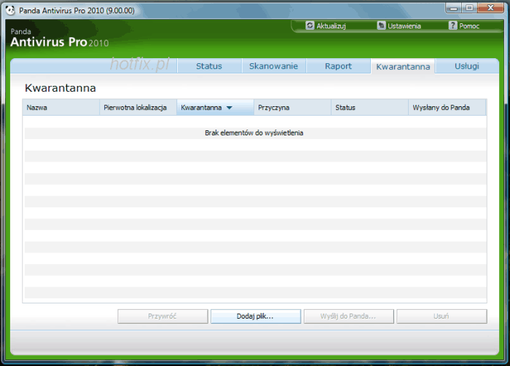
Task: Click the Aktualizuj update icon
Action: 310,25
